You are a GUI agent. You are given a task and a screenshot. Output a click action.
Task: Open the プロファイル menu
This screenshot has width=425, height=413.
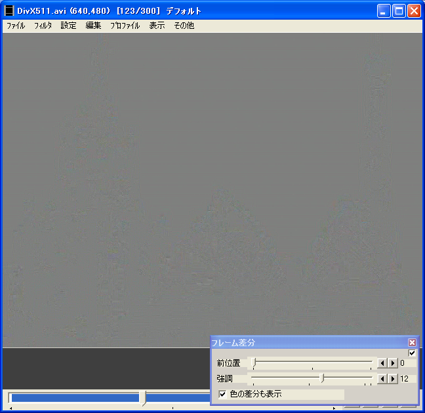click(125, 26)
